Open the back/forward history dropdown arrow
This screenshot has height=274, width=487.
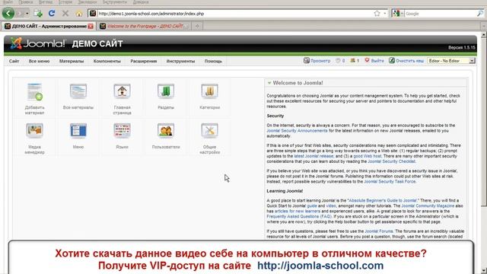point(27,14)
